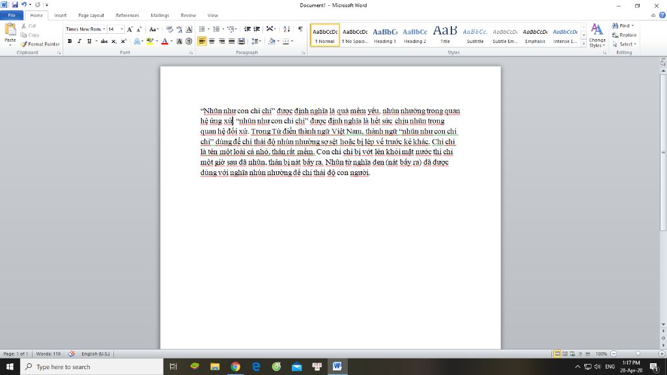Switch to the Mailings tab
This screenshot has width=667, height=375.
coord(160,16)
